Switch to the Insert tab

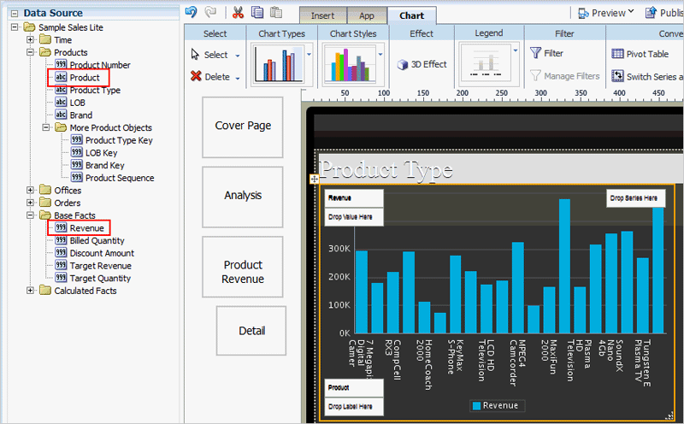tap(322, 15)
